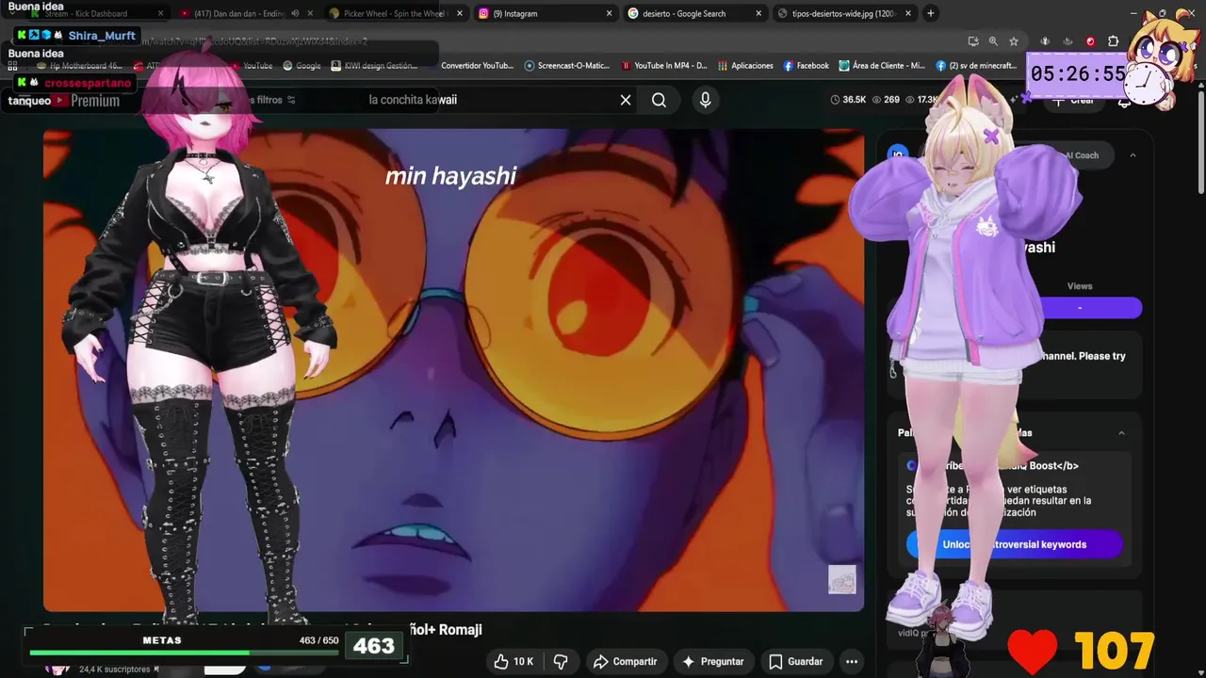This screenshot has height=678, width=1206.
Task: Close the Kick Dashboard tab
Action: (160, 14)
